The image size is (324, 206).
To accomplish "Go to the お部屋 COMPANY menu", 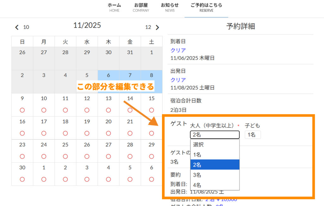I will click(141, 8).
